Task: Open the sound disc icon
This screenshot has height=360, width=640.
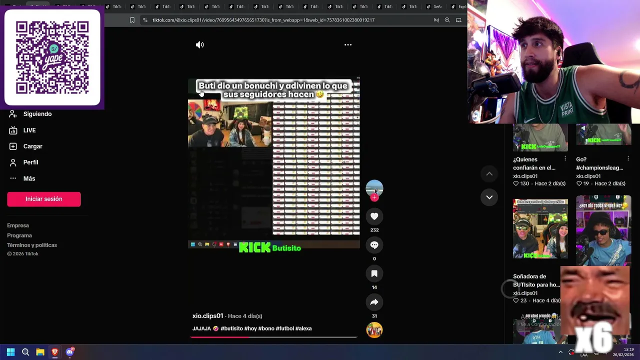Action: pos(374,330)
